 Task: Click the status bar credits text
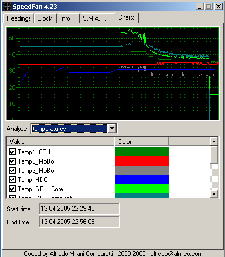coord(113,254)
